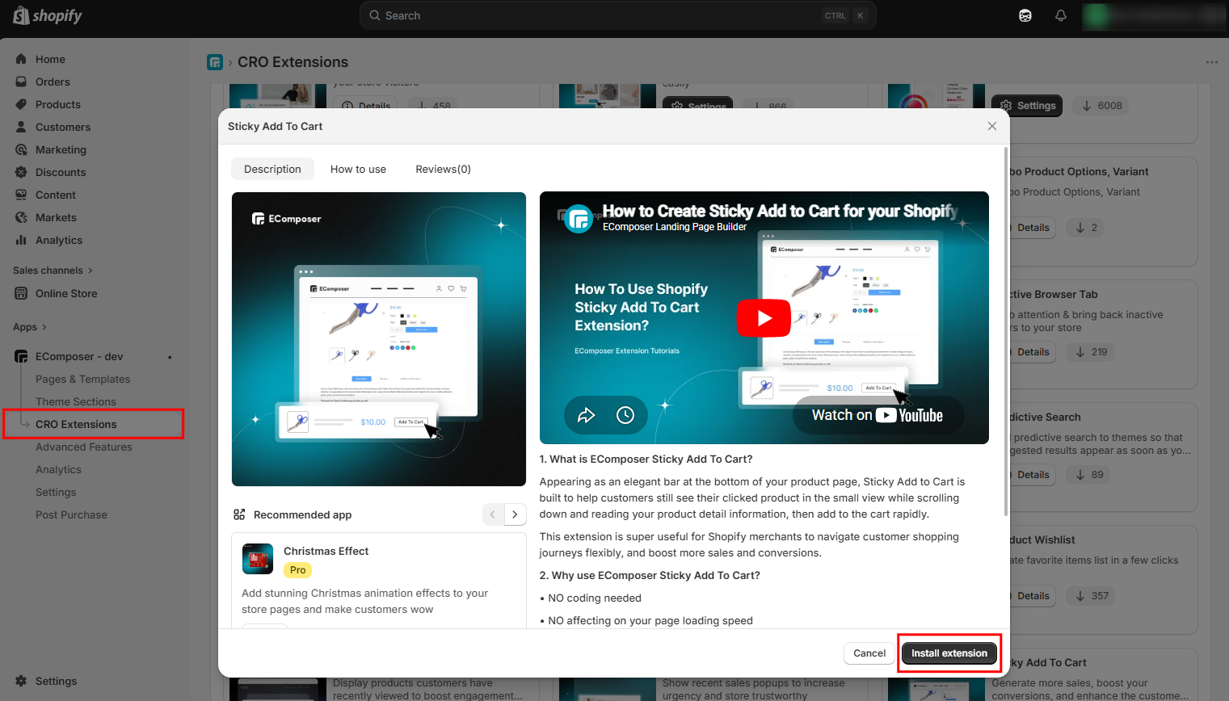
Task: Open Pages & Templates
Action: tap(82, 379)
